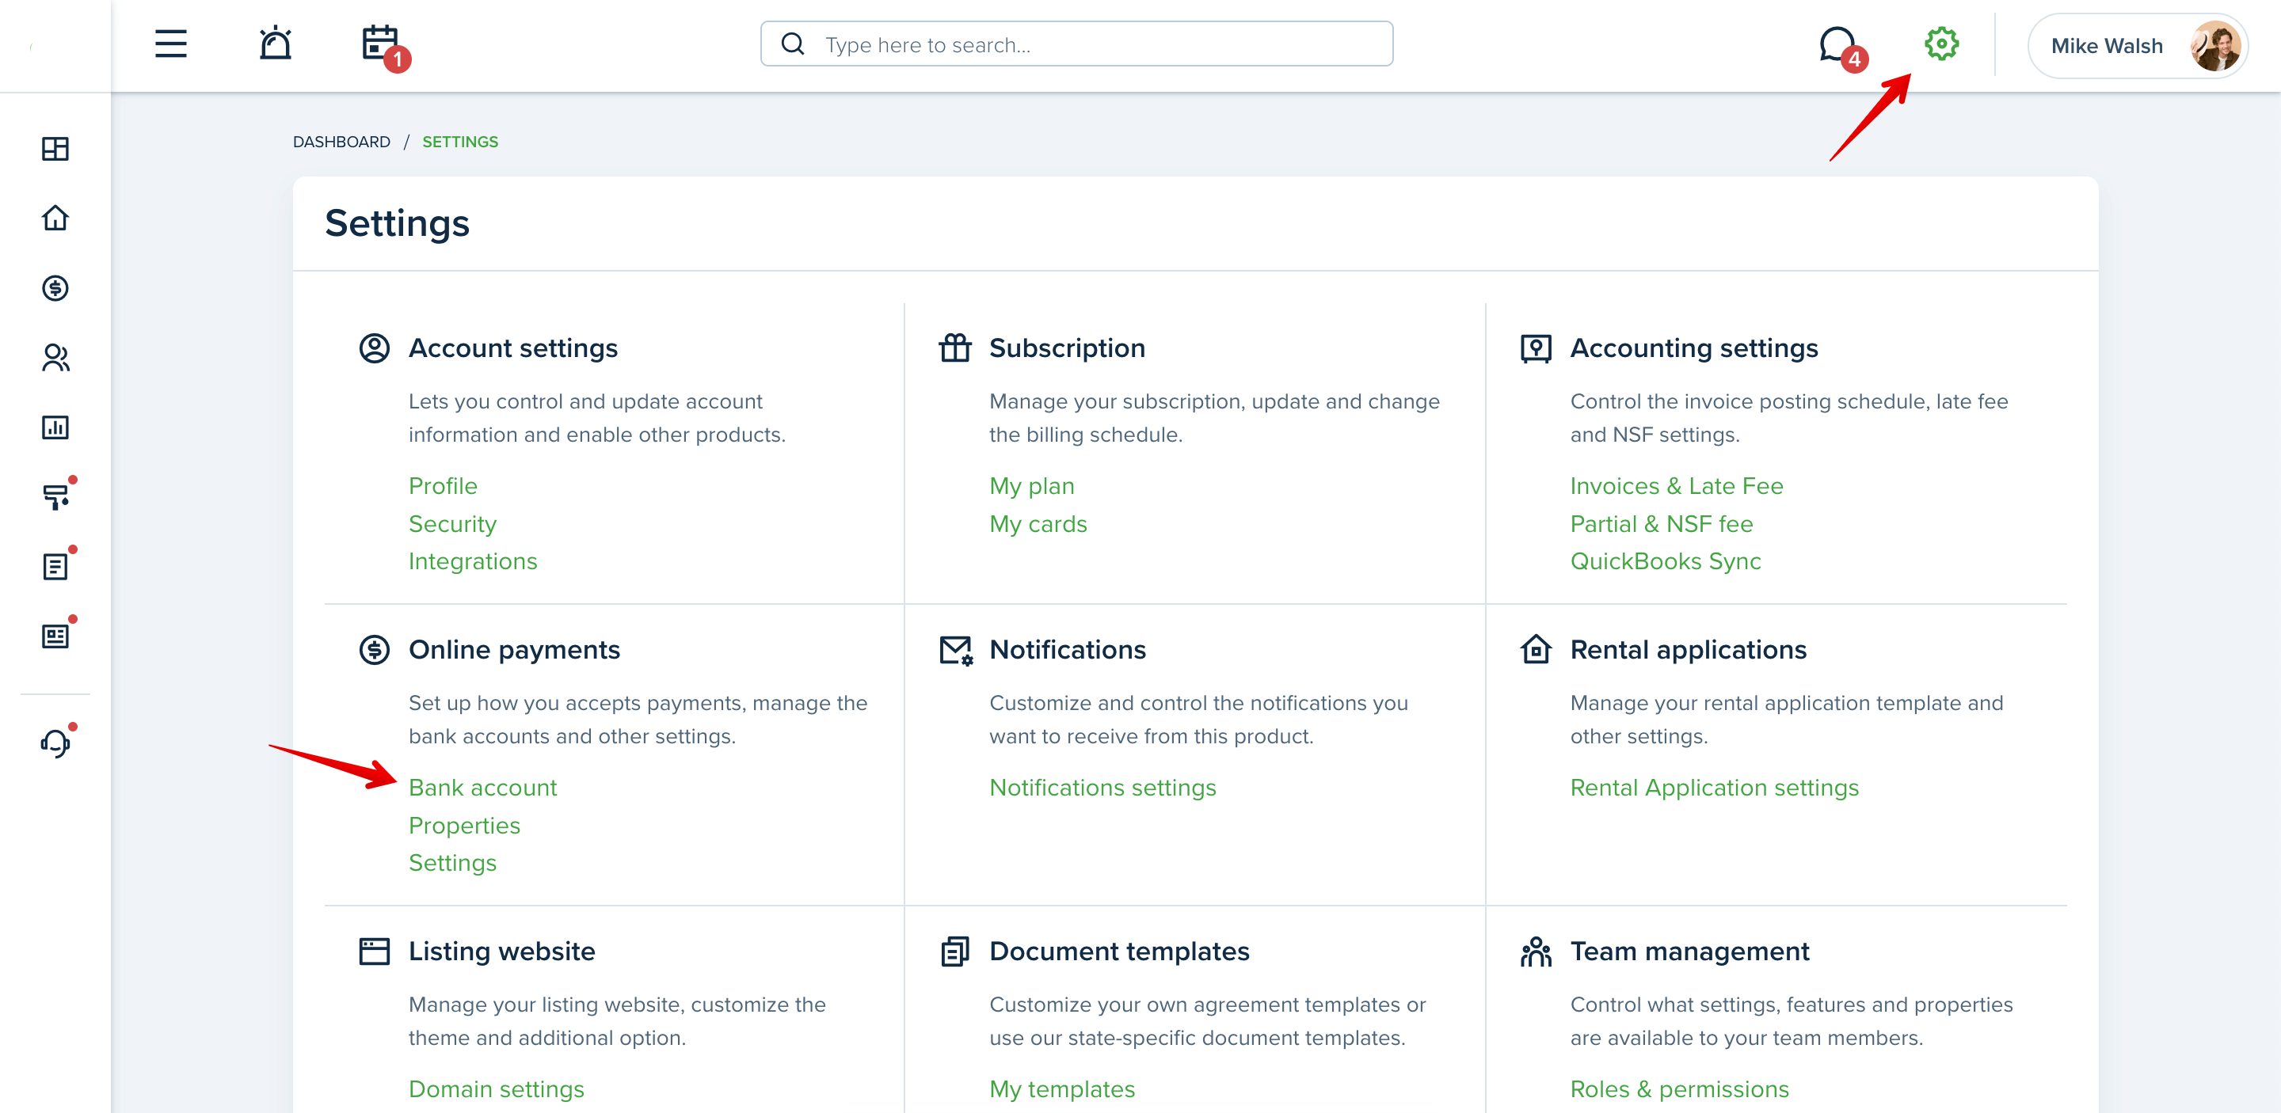Open the people contacts icon in sidebar
The image size is (2281, 1113).
tap(55, 358)
